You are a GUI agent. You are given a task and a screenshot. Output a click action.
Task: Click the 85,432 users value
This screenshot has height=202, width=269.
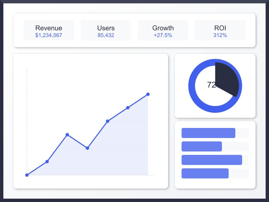click(x=106, y=35)
